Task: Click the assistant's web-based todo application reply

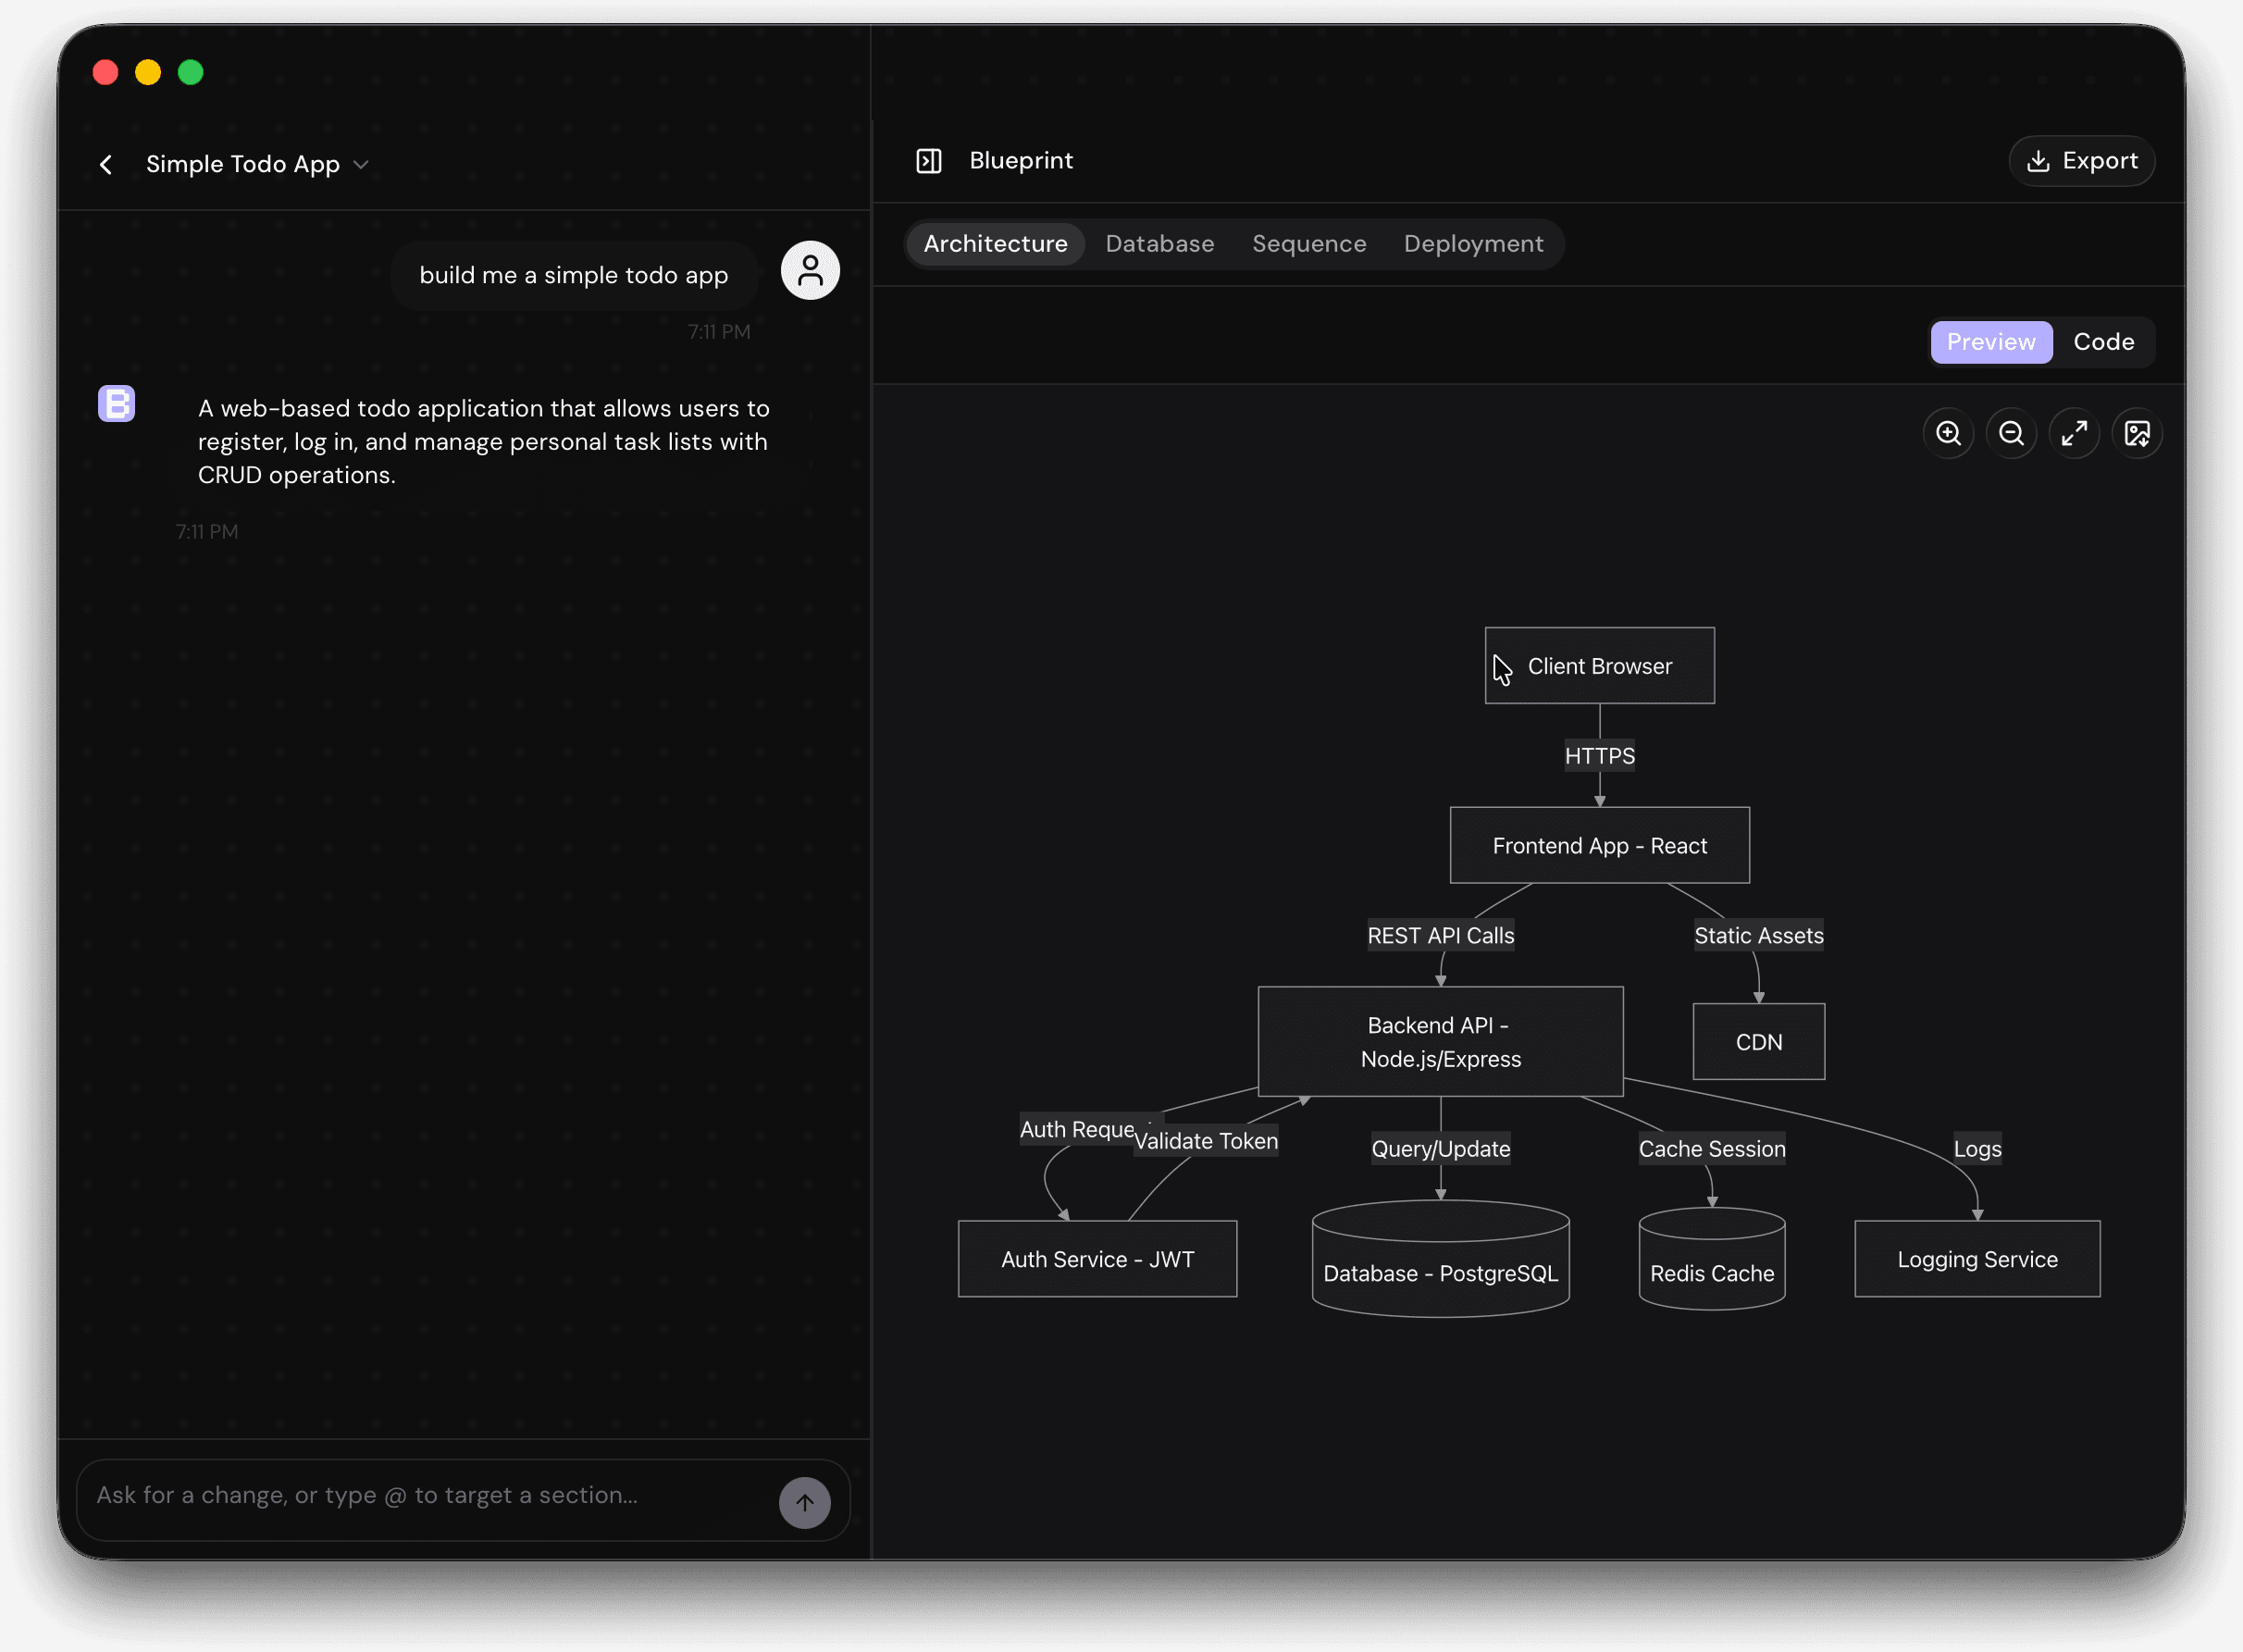Action: (484, 441)
